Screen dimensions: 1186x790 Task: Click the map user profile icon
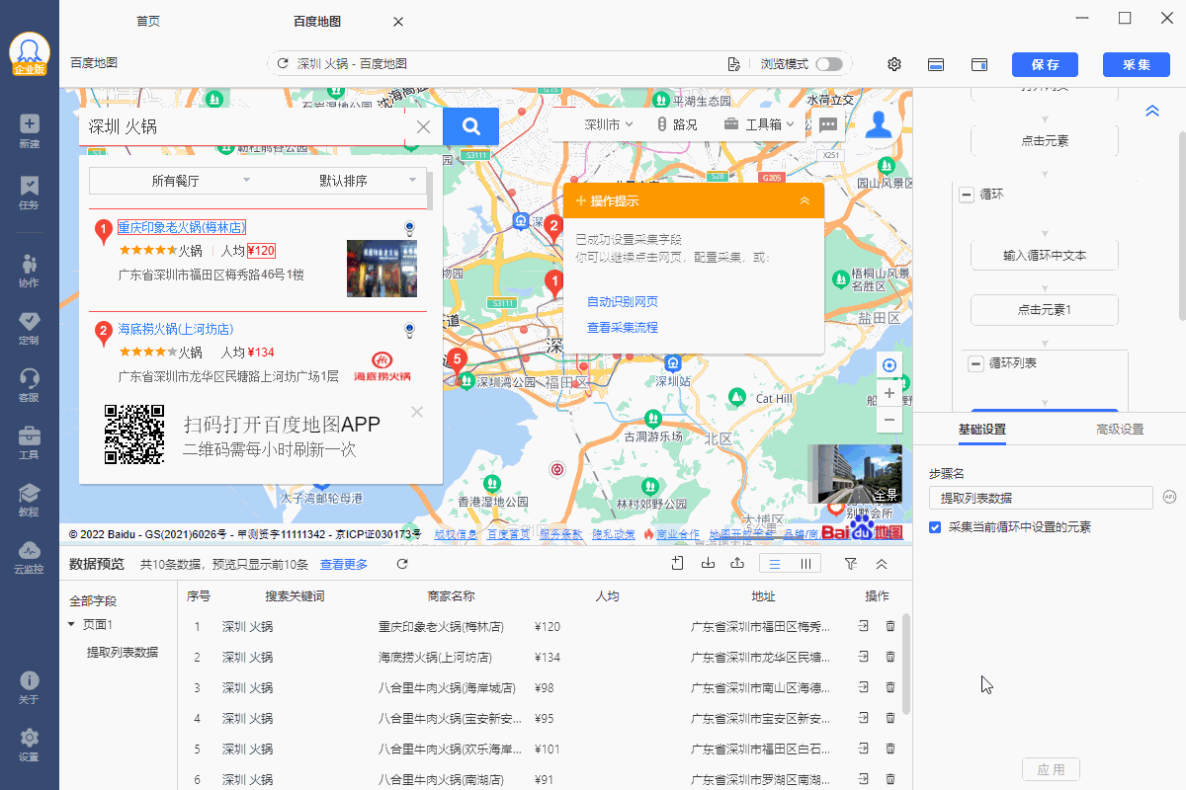[x=880, y=124]
